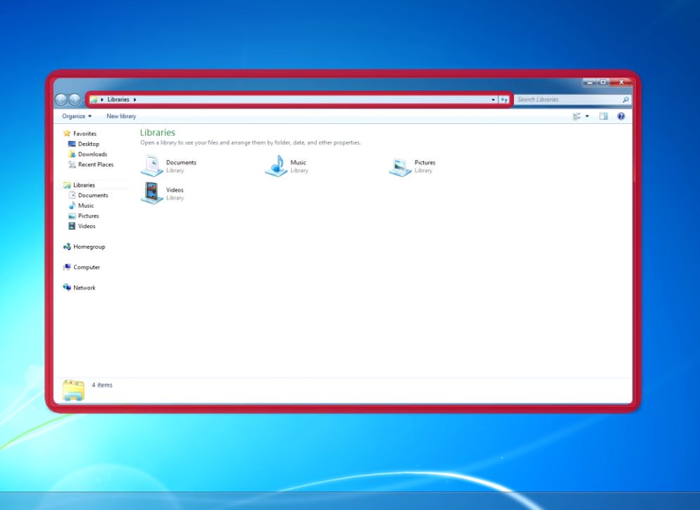The width and height of the screenshot is (700, 510).
Task: Select Libraries label in navigation pane
Action: coord(84,185)
